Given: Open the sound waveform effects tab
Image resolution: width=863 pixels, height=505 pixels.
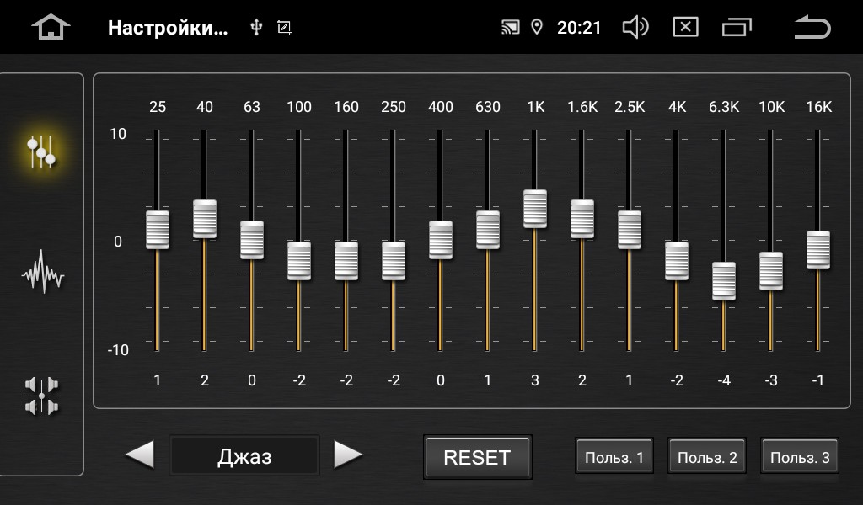Looking at the screenshot, I should [x=42, y=271].
